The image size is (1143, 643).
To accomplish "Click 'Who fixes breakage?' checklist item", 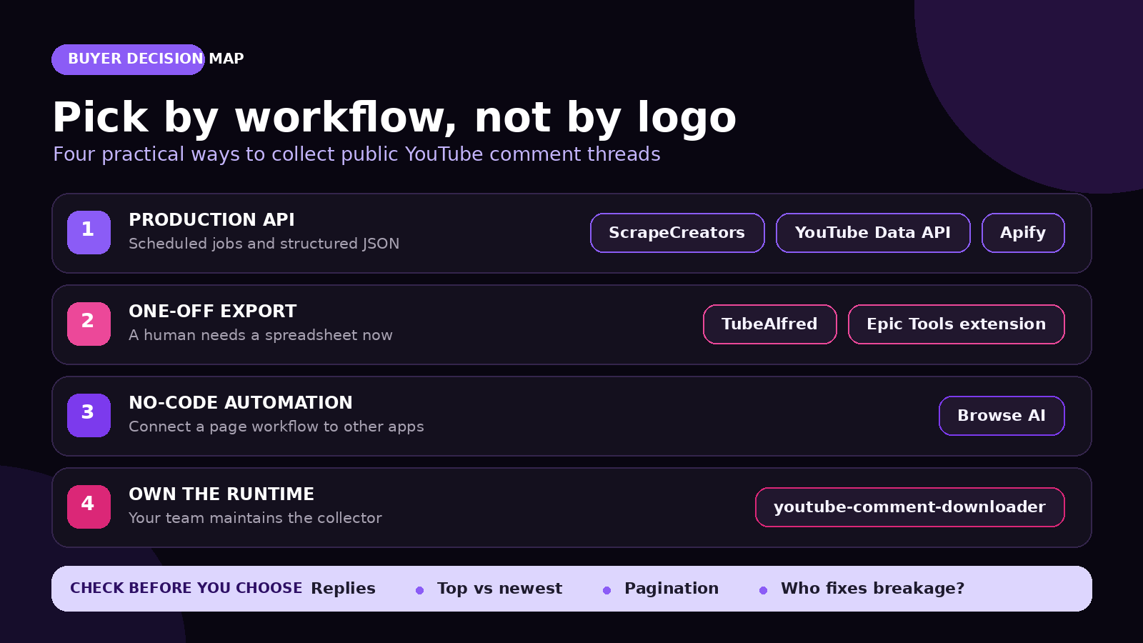I will [872, 589].
